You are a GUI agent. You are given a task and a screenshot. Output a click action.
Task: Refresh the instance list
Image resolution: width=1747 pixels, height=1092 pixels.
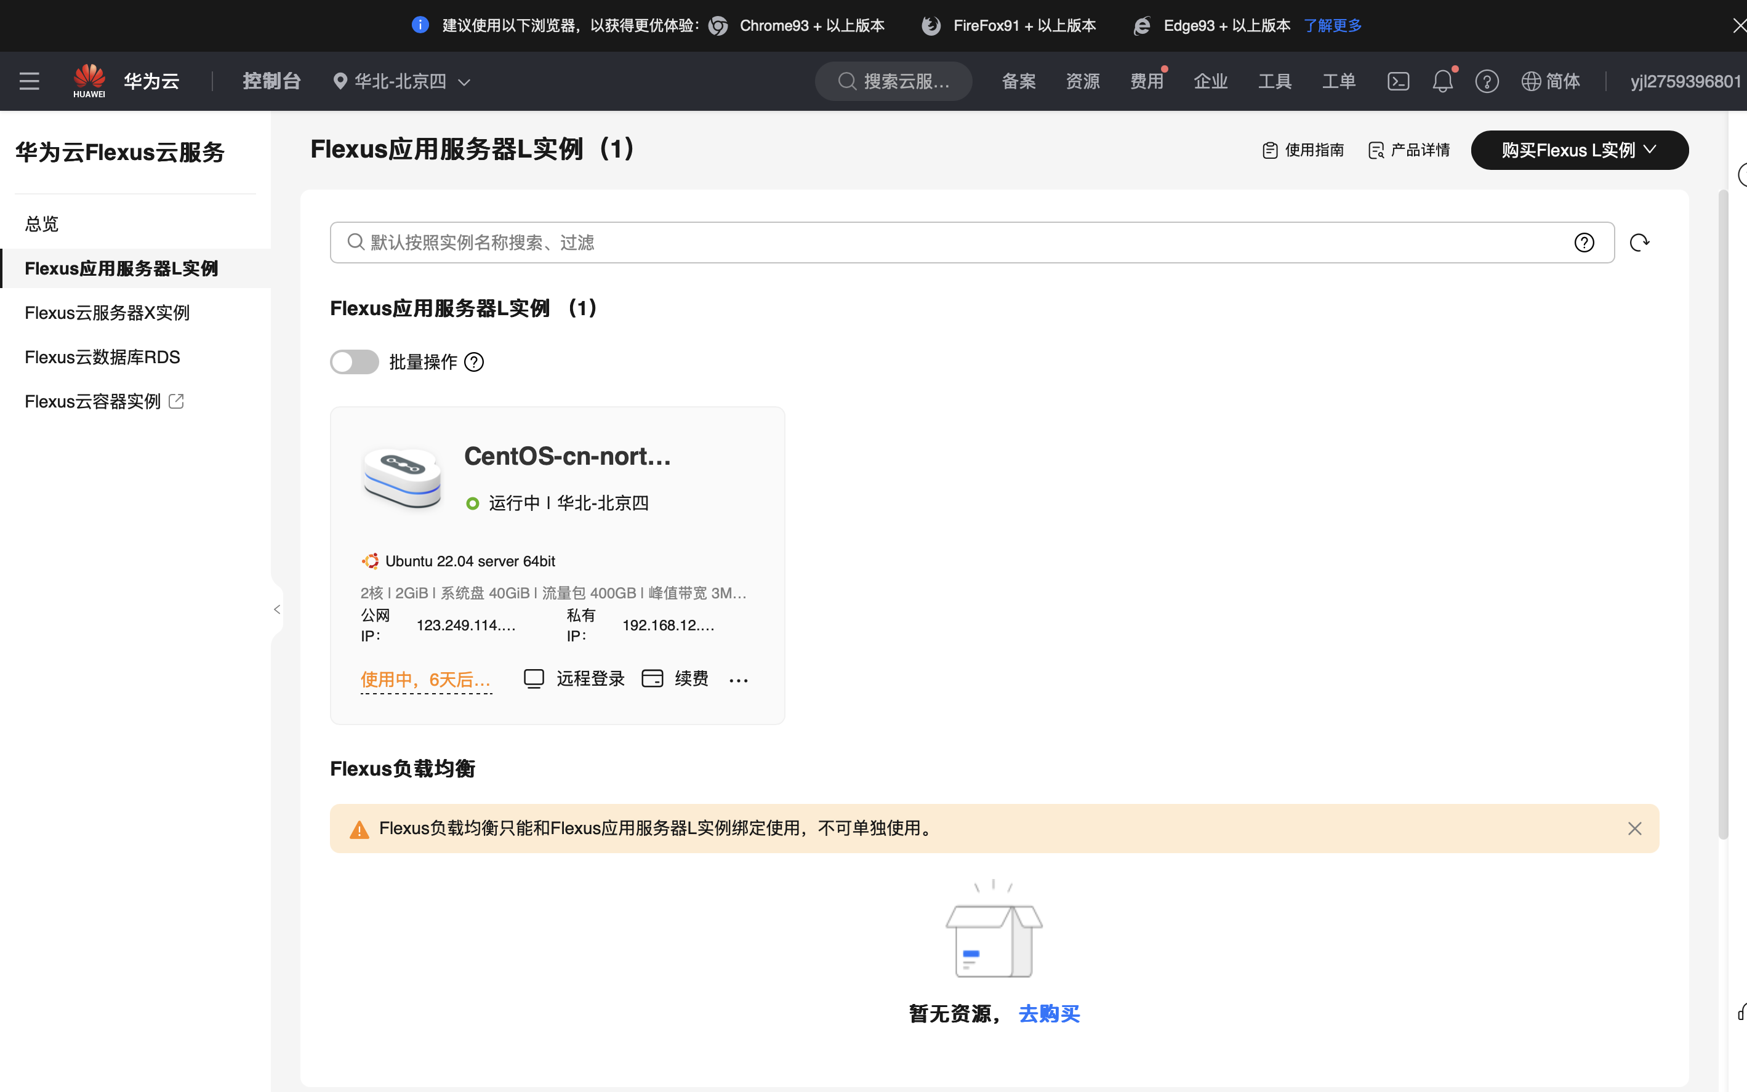[1639, 243]
